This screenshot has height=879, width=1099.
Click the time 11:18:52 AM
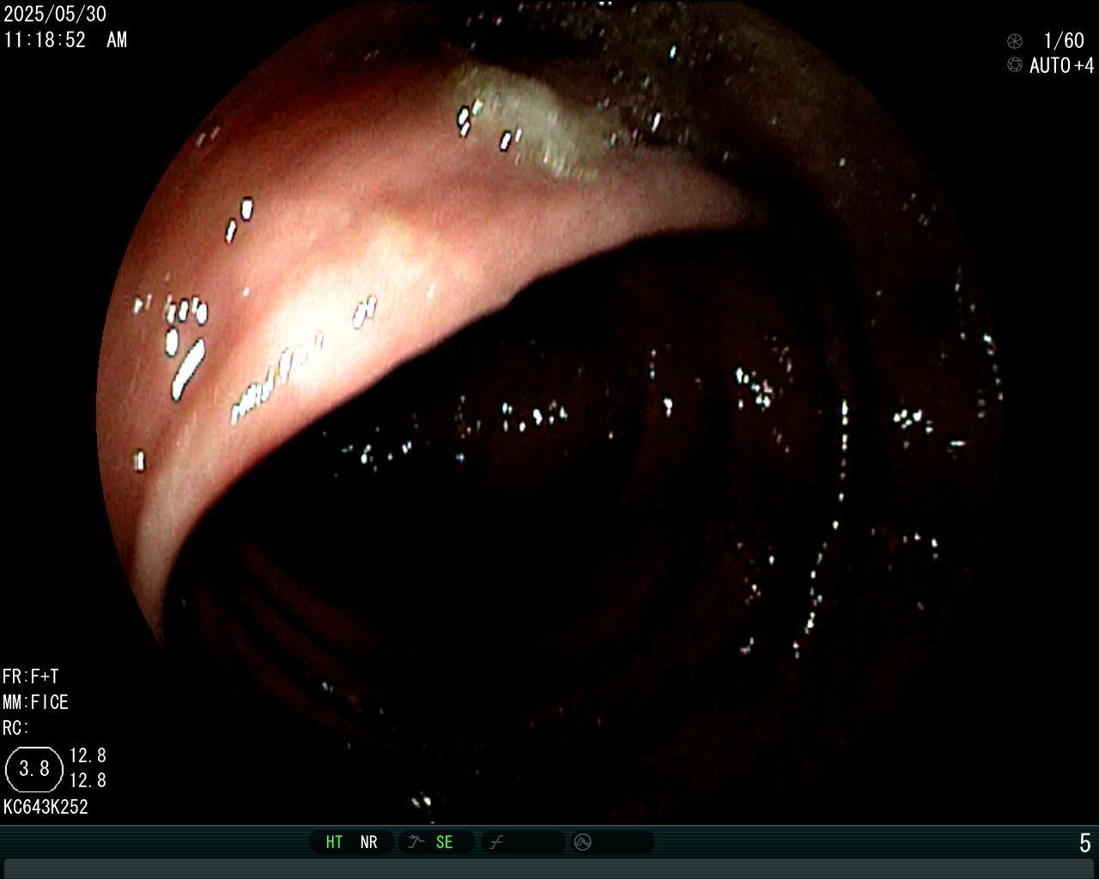coord(65,39)
